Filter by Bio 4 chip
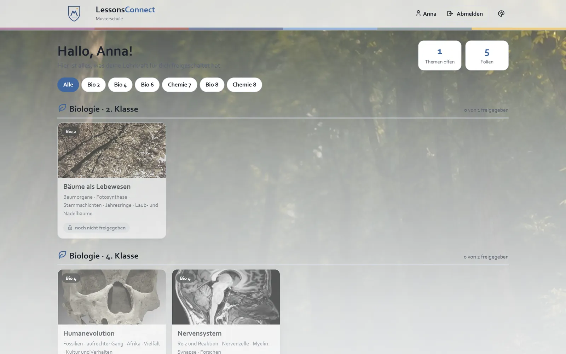This screenshot has height=354, width=566. coord(120,85)
